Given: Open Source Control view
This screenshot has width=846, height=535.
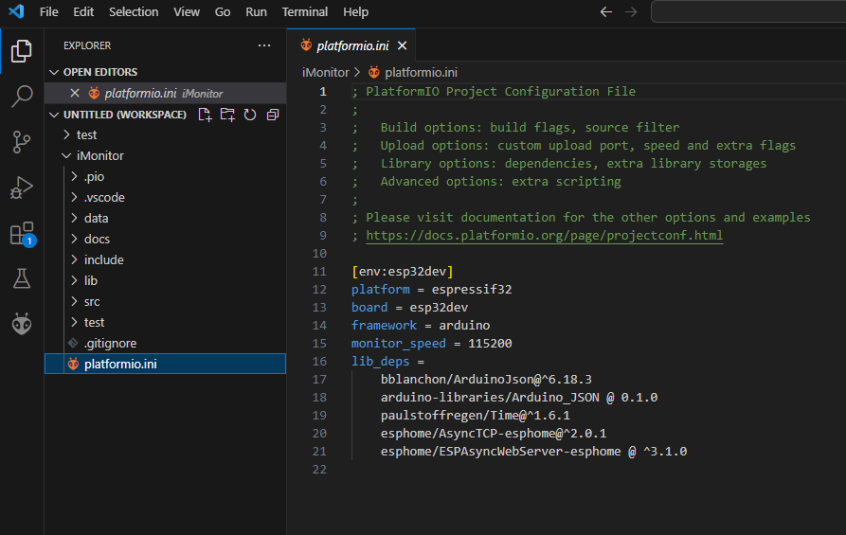Looking at the screenshot, I should pyautogui.click(x=22, y=142).
